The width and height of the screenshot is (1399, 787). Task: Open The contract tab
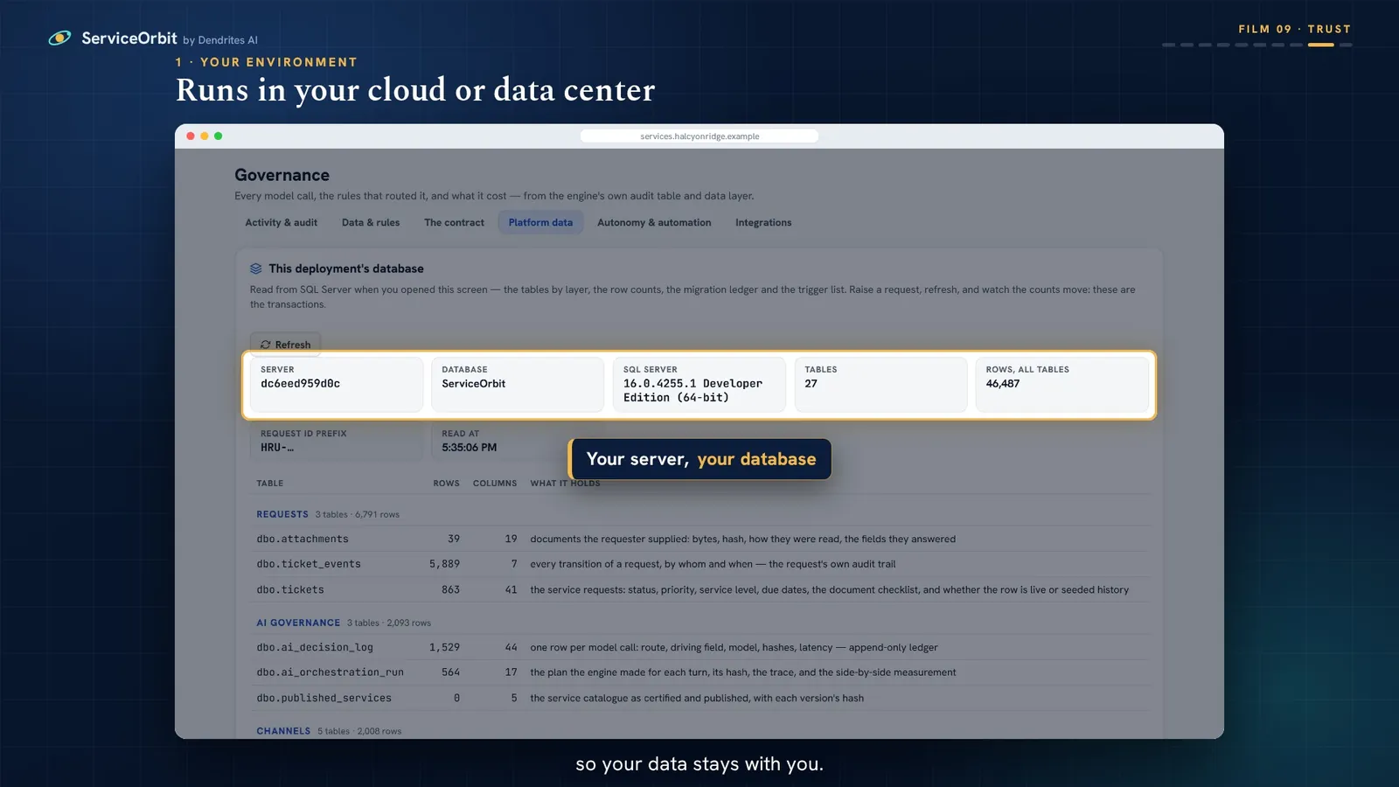454,222
